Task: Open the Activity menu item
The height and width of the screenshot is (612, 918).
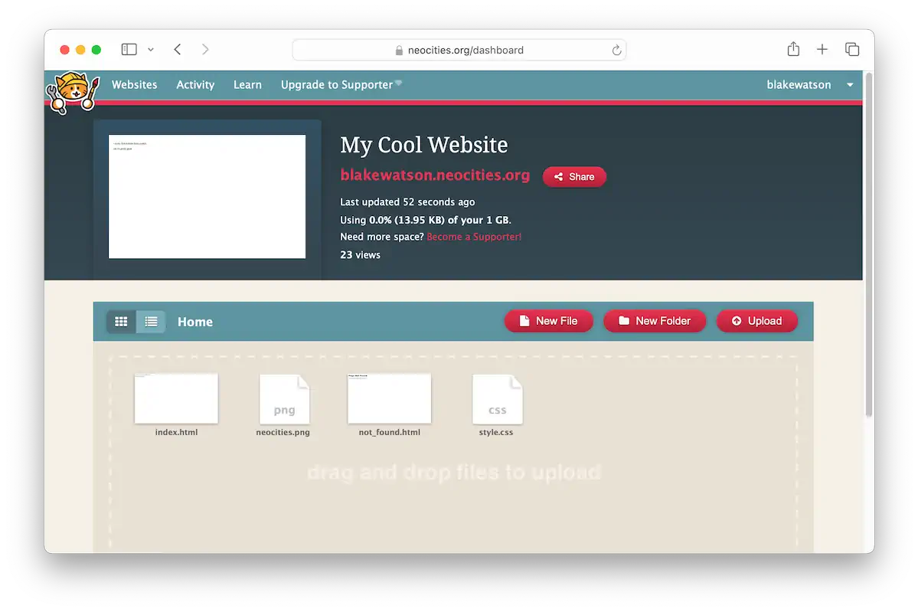Action: (194, 84)
